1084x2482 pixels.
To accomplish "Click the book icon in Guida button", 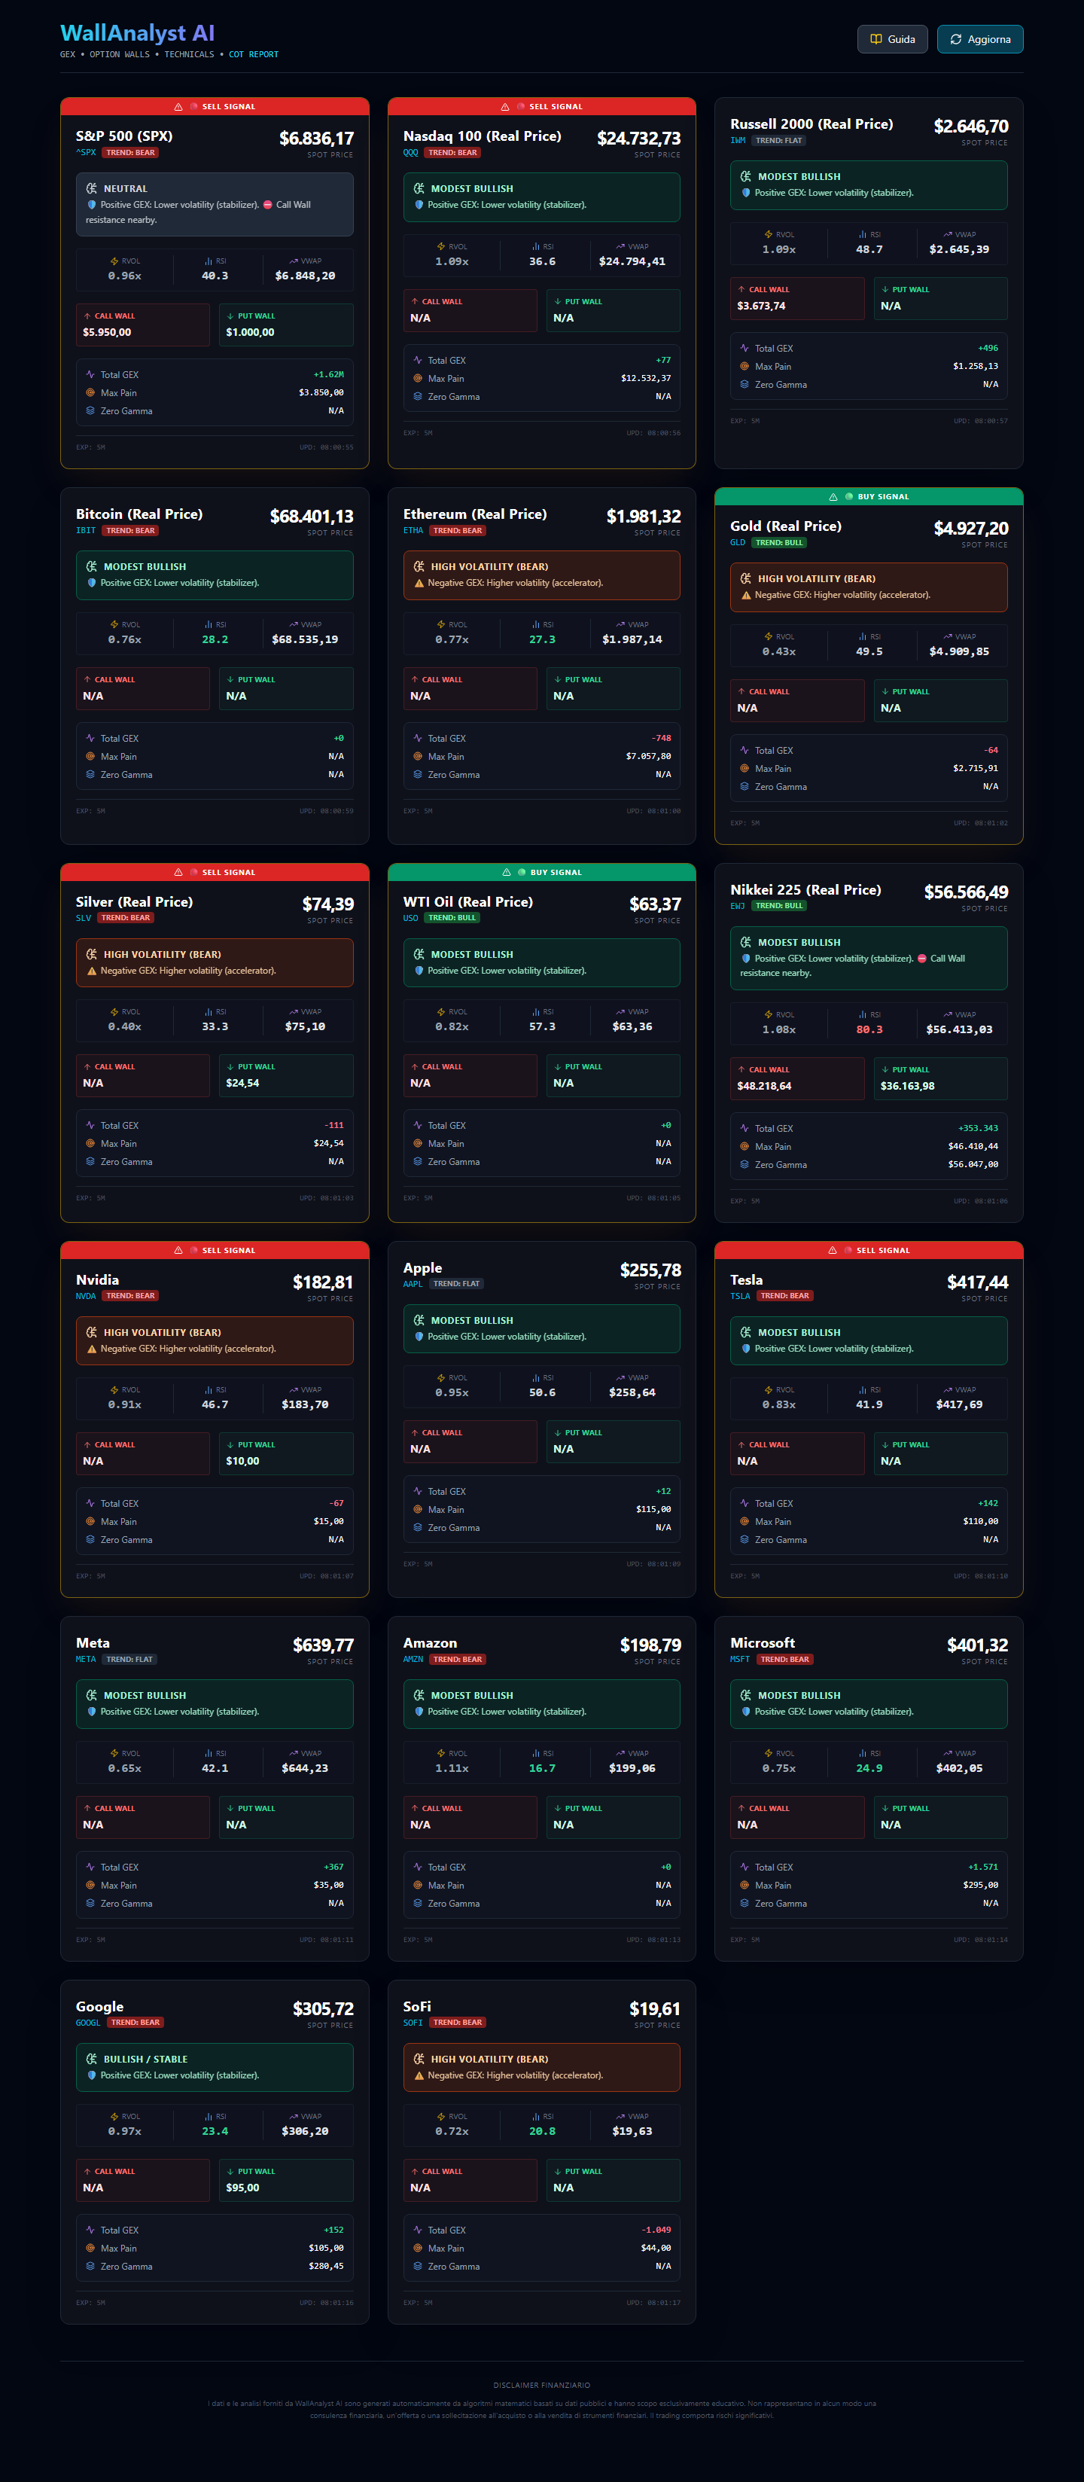I will pyautogui.click(x=876, y=39).
